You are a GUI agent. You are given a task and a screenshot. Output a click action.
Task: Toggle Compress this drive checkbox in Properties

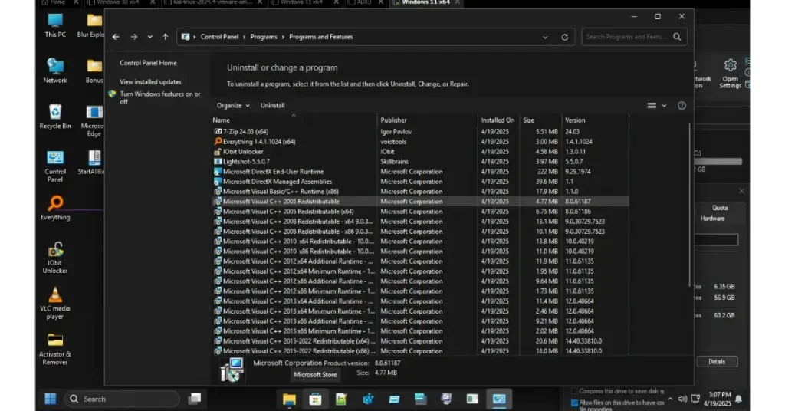click(574, 391)
